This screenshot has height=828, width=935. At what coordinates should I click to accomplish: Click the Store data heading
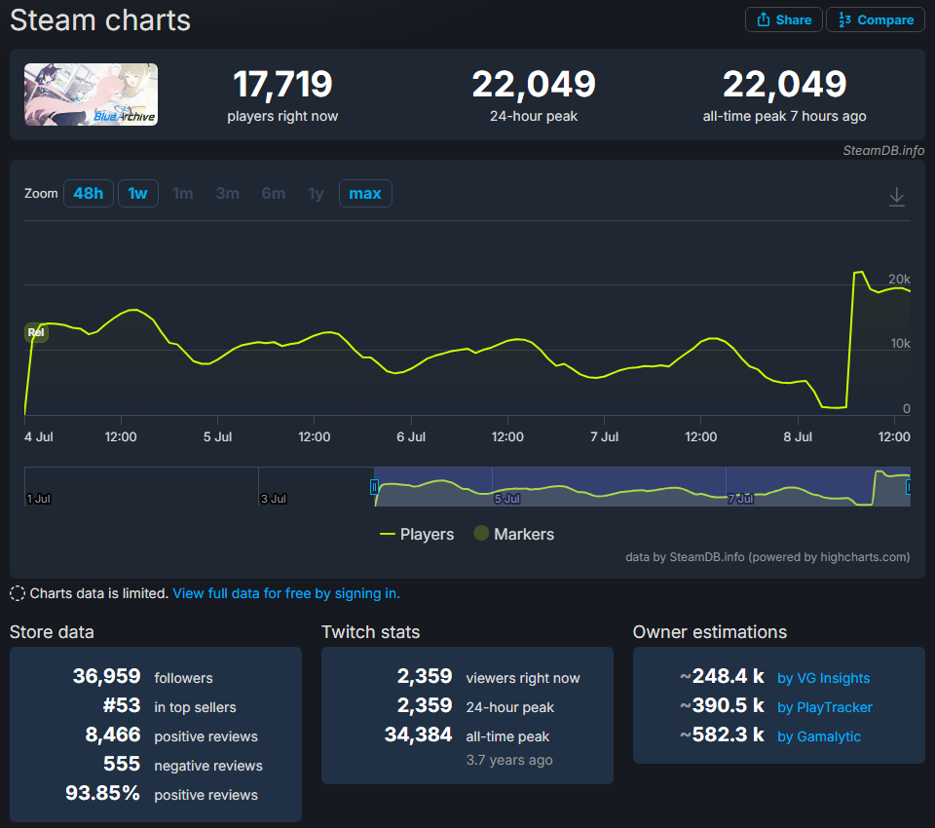pos(52,632)
